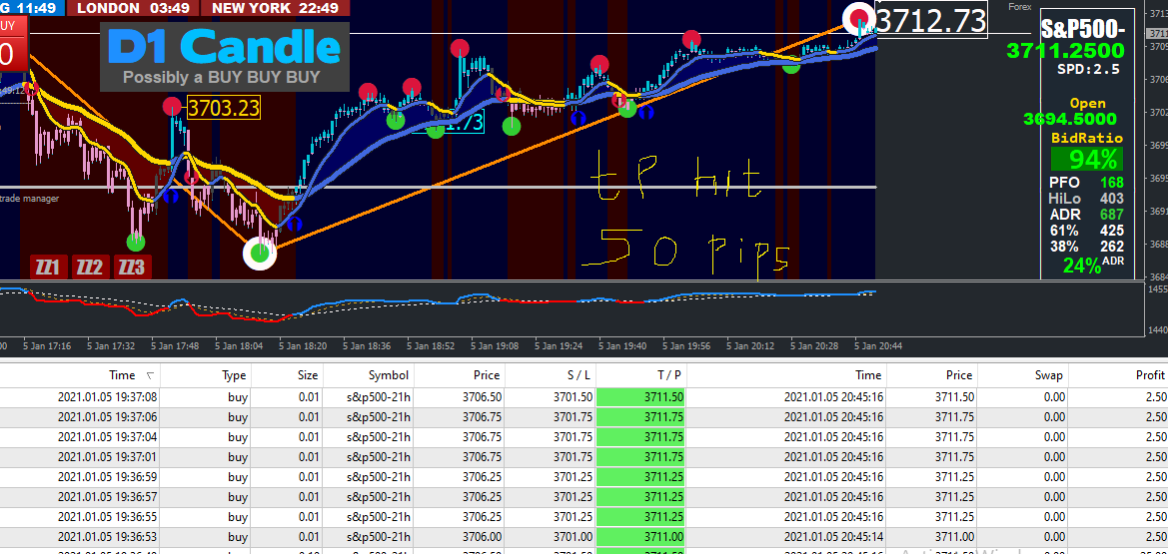Click the green 3694.5000 open value
Image resolution: width=1168 pixels, height=554 pixels.
pyautogui.click(x=1070, y=119)
